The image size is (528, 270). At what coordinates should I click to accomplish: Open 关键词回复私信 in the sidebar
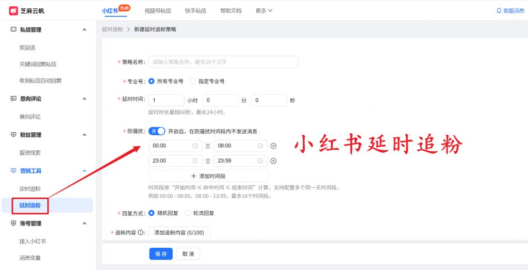click(38, 64)
